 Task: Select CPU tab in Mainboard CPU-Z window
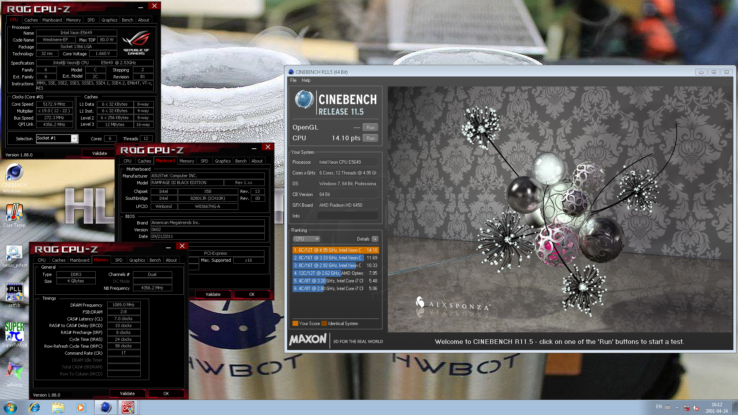128,161
